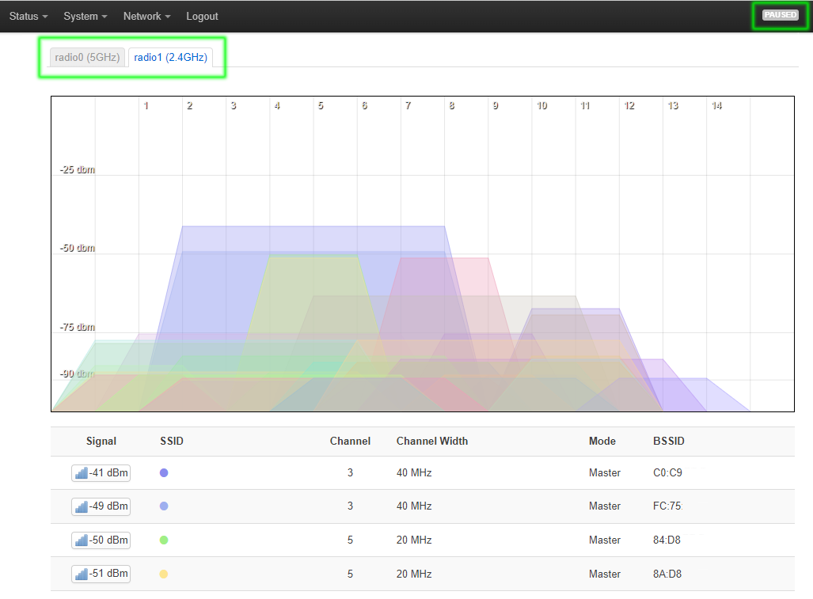
Task: Expand the System dropdown menu
Action: tap(85, 16)
